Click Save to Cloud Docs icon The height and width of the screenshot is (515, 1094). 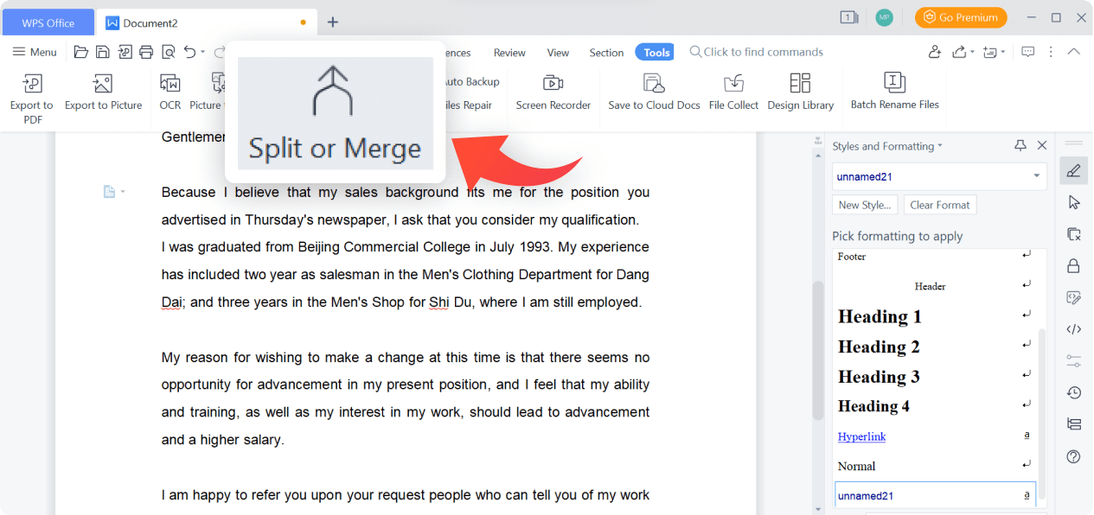(x=654, y=92)
